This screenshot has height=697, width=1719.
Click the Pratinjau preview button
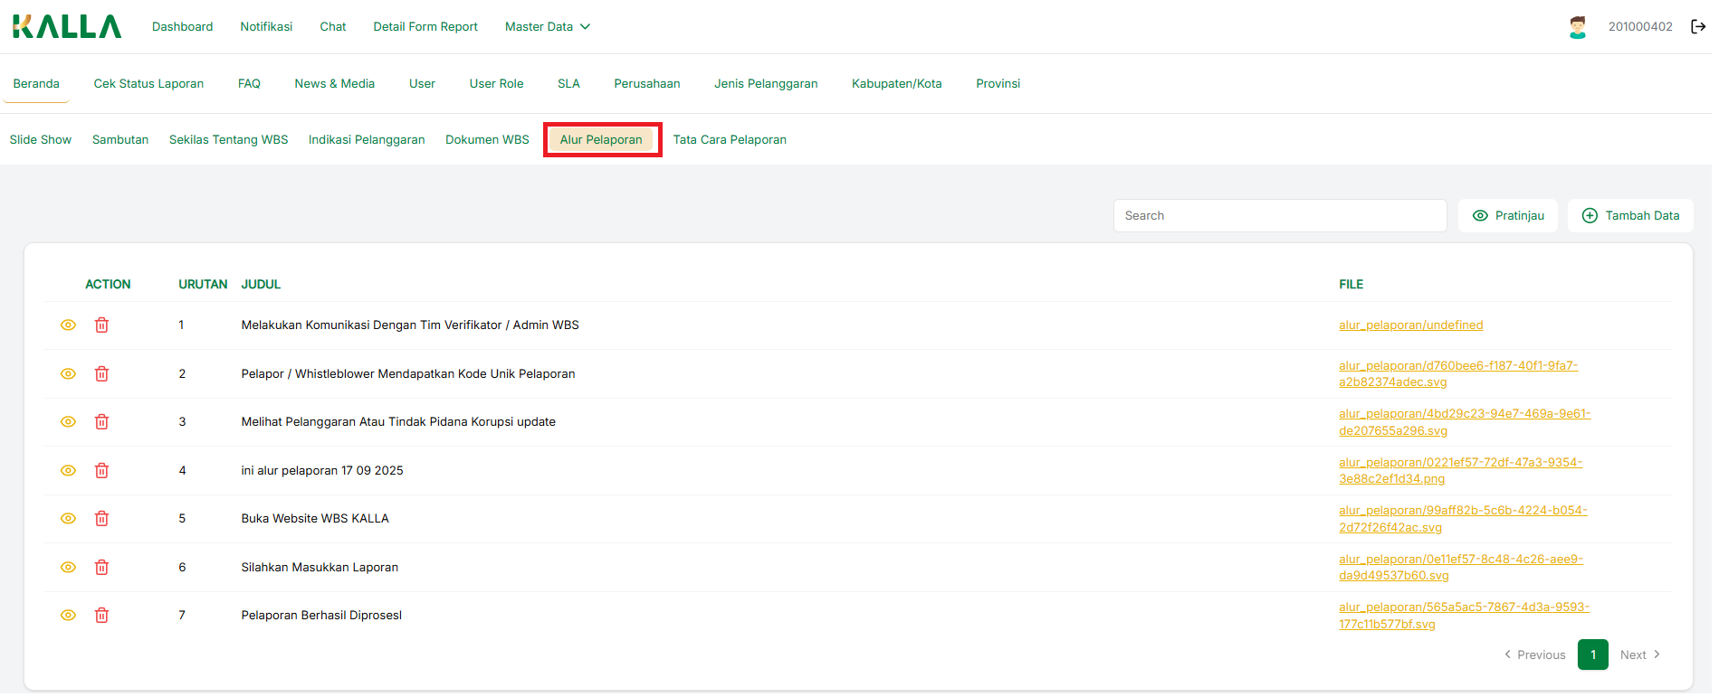pyautogui.click(x=1507, y=216)
